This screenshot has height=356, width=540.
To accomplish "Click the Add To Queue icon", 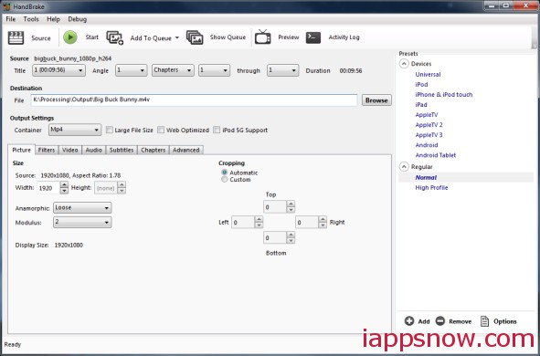I will 115,37.
